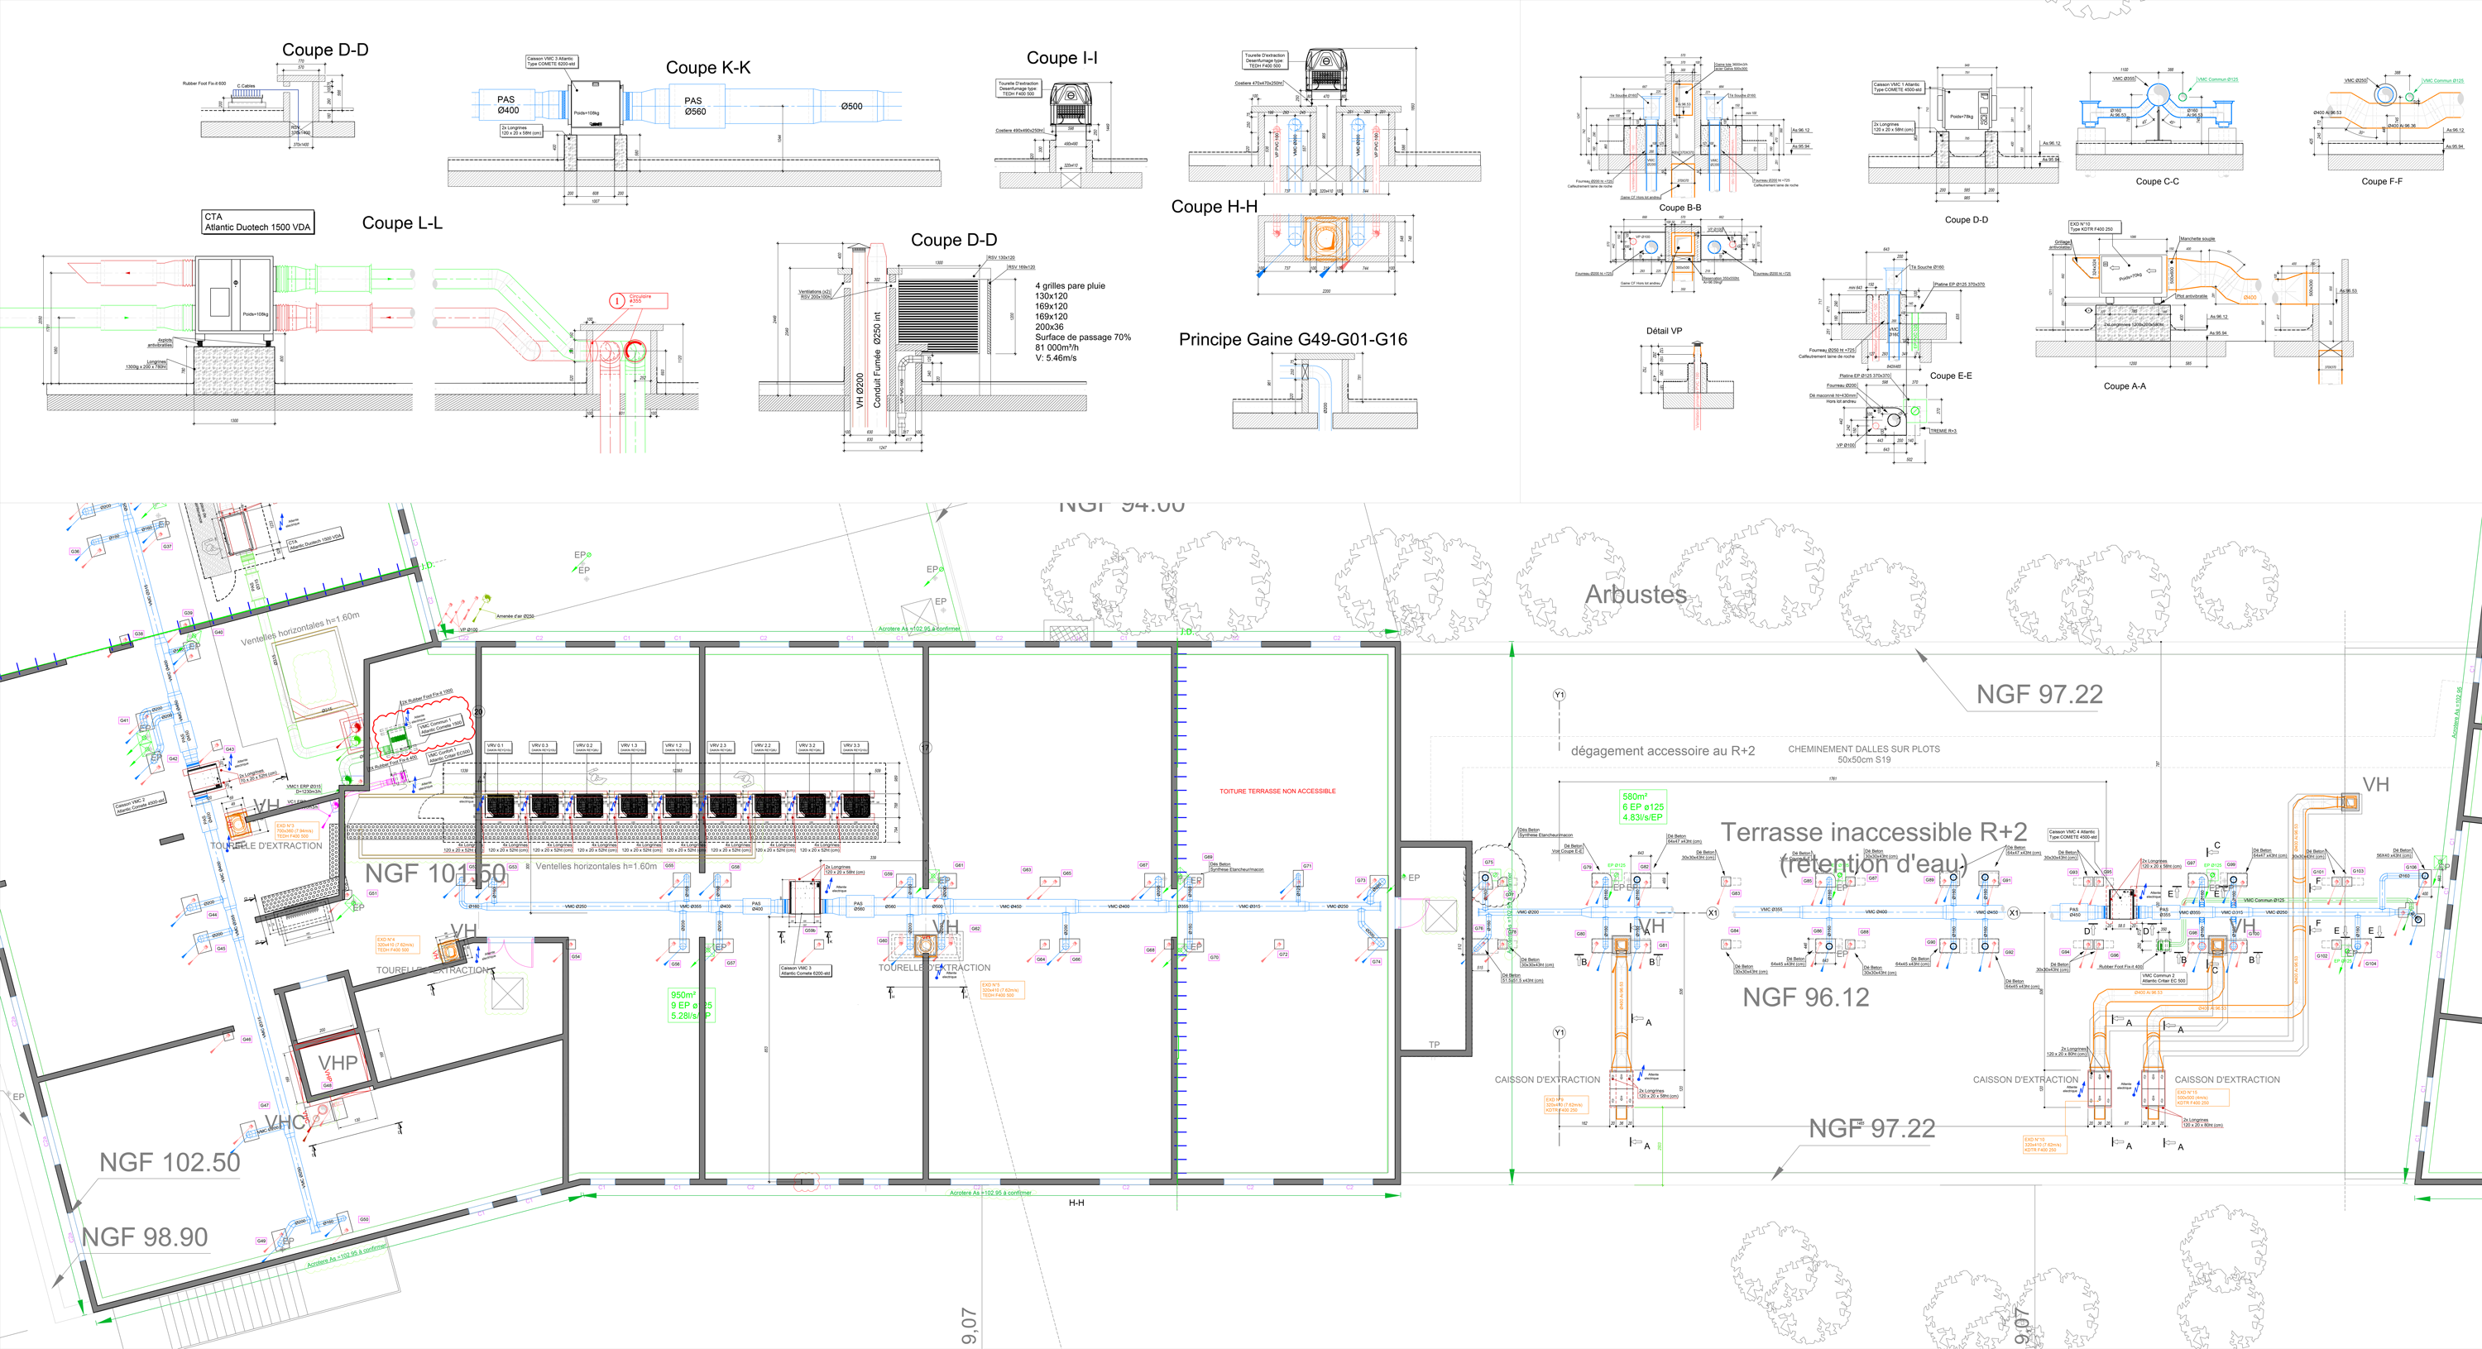Select the Ø500 duct label in Coupe K-K
This screenshot has width=2482, height=1349.
tap(850, 106)
